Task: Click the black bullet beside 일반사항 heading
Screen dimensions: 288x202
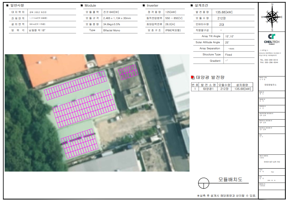Action: tap(7, 6)
